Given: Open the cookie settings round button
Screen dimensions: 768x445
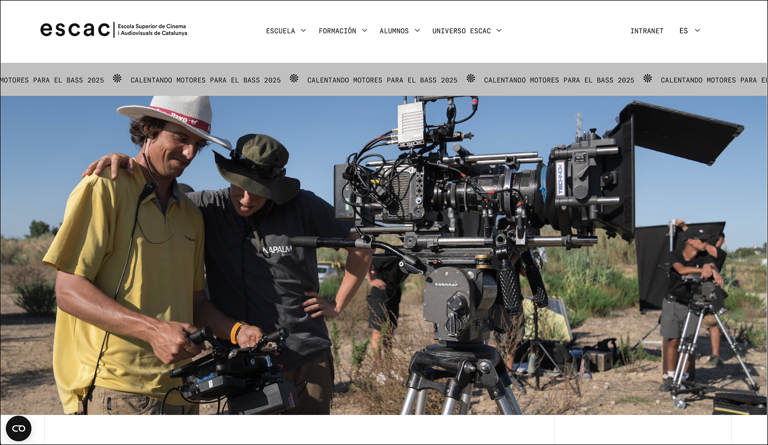Looking at the screenshot, I should 18,429.
